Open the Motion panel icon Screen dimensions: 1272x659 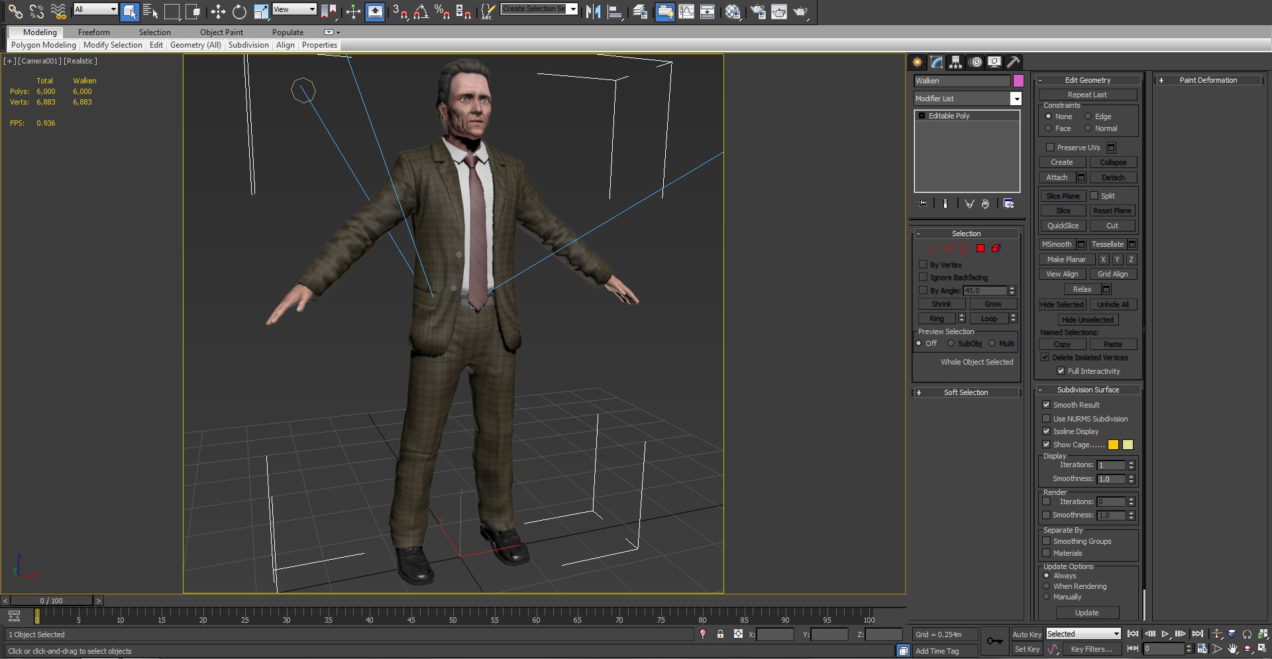(x=975, y=62)
